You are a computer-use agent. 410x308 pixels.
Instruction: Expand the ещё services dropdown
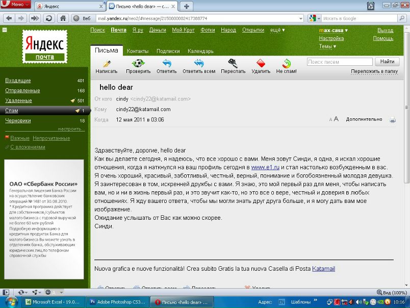point(277,30)
